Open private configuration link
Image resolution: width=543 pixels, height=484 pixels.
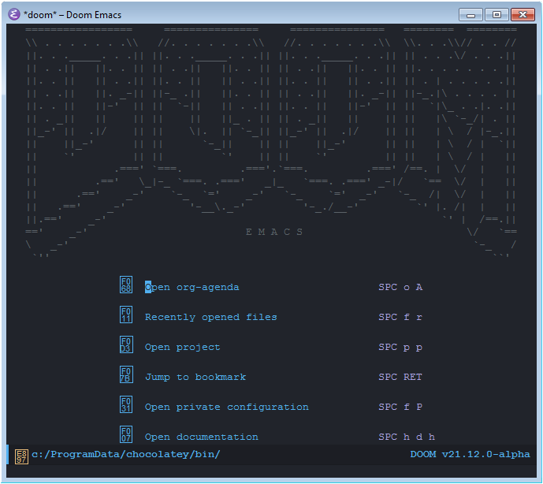pos(226,407)
